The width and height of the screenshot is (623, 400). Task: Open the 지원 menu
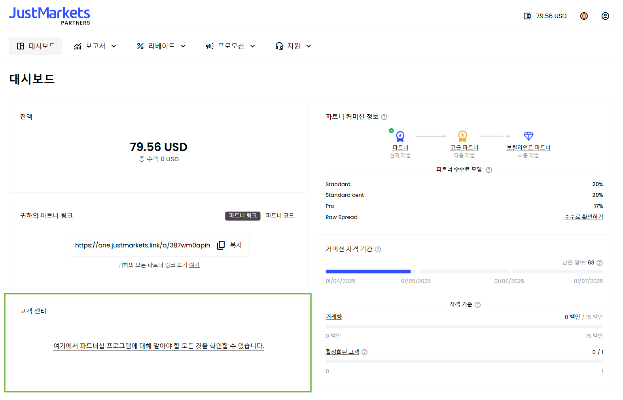[x=293, y=46]
